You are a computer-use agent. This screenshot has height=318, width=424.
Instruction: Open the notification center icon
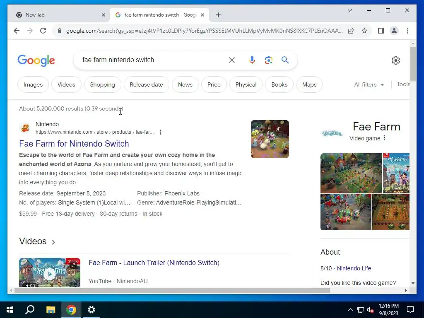(x=410, y=310)
